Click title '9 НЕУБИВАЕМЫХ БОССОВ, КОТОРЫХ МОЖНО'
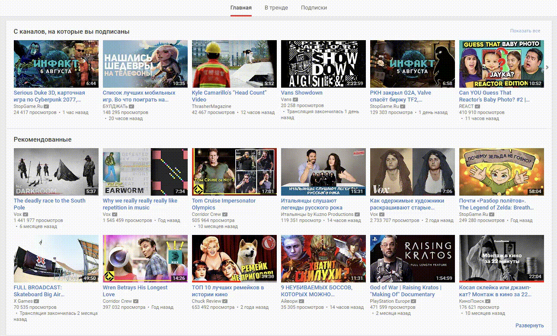Image resolution: width=557 pixels, height=336 pixels. pos(317,291)
